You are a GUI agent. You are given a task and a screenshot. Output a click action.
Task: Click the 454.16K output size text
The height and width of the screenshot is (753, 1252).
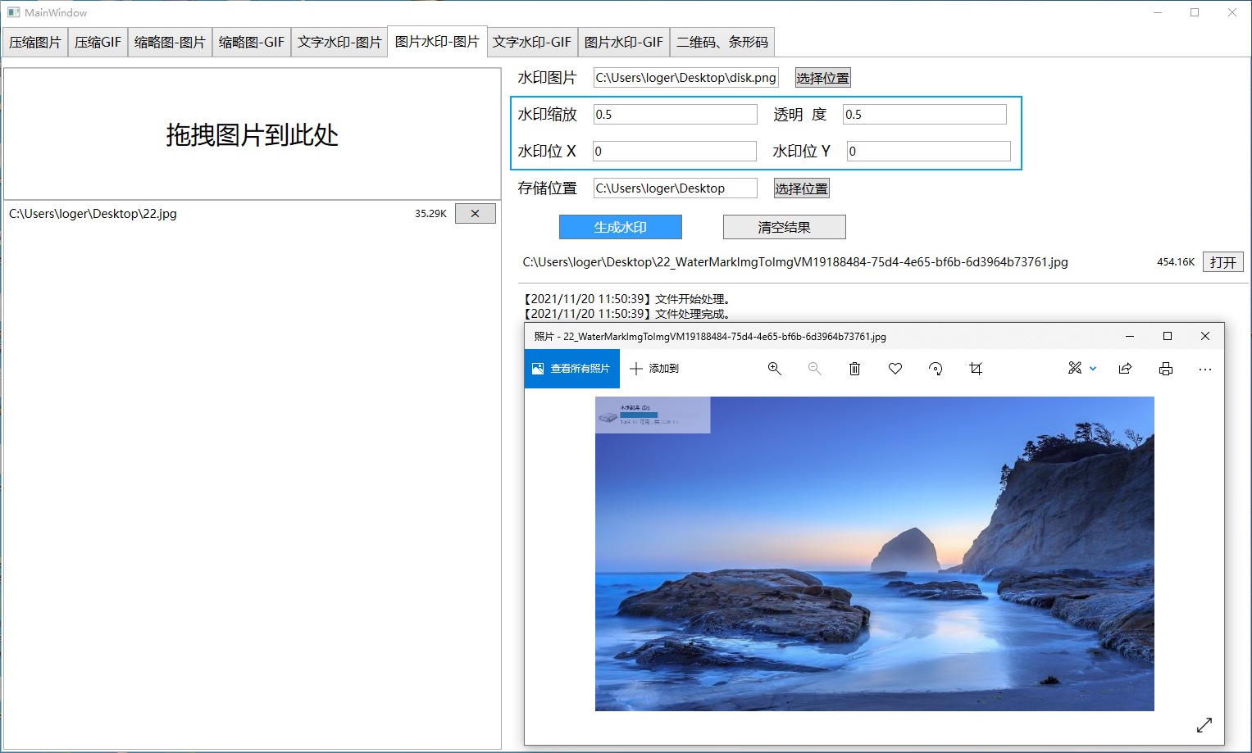(1176, 262)
